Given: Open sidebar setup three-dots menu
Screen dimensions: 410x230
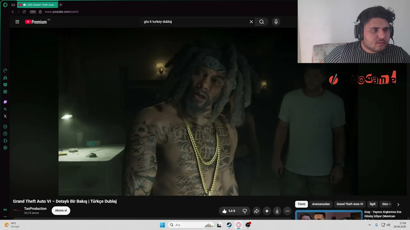Looking at the screenshot, I should [5, 217].
